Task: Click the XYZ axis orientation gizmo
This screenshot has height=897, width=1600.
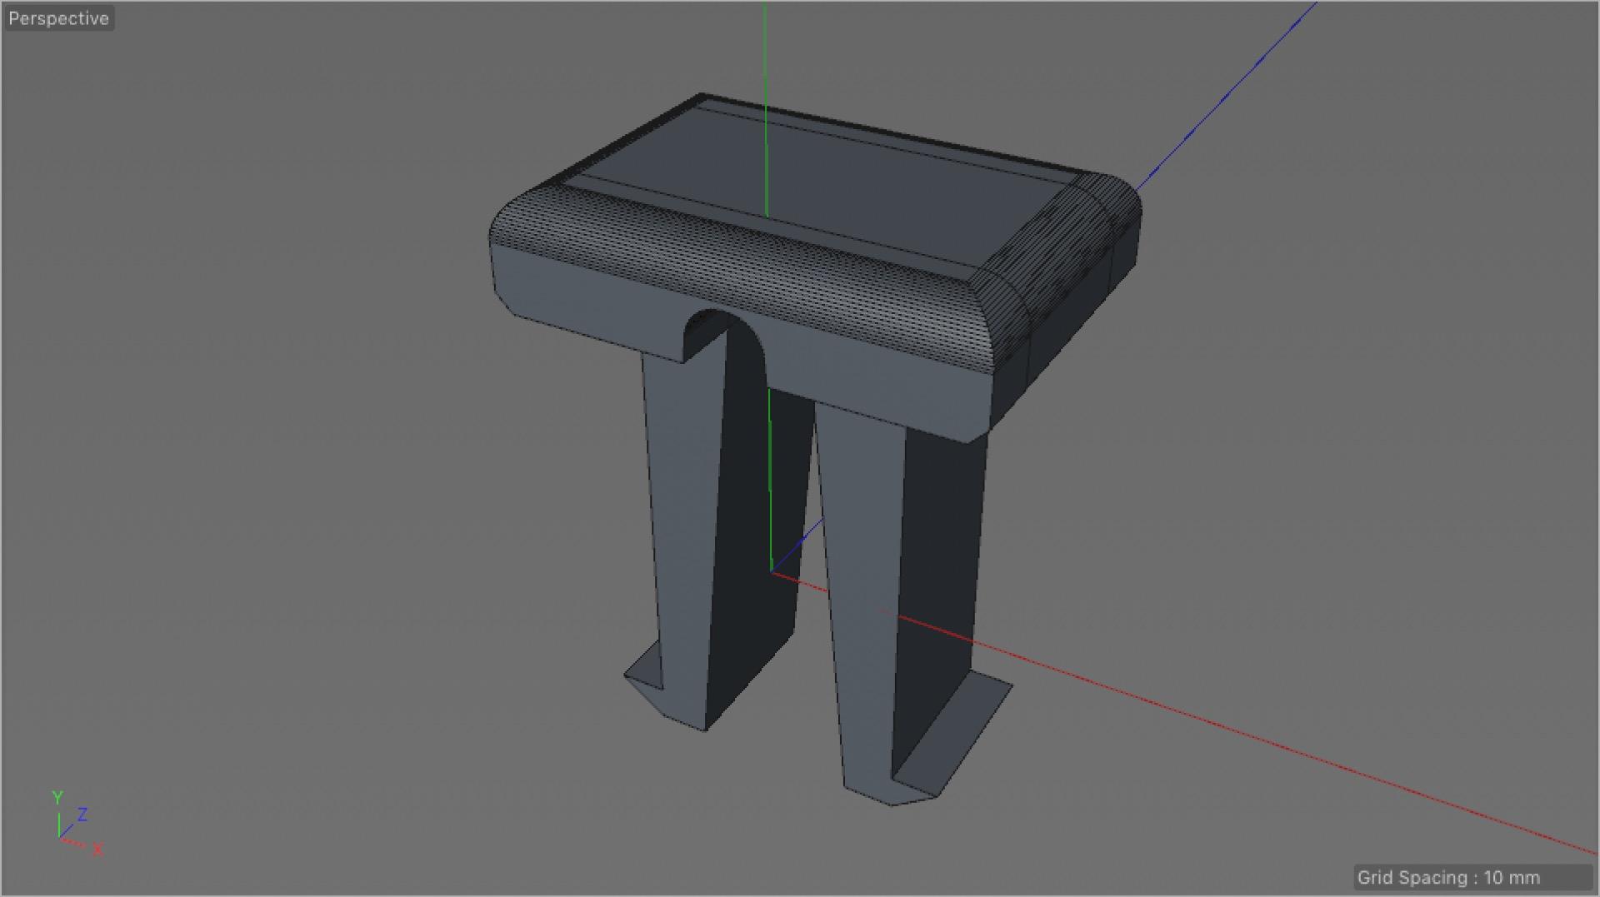Action: pos(77,824)
